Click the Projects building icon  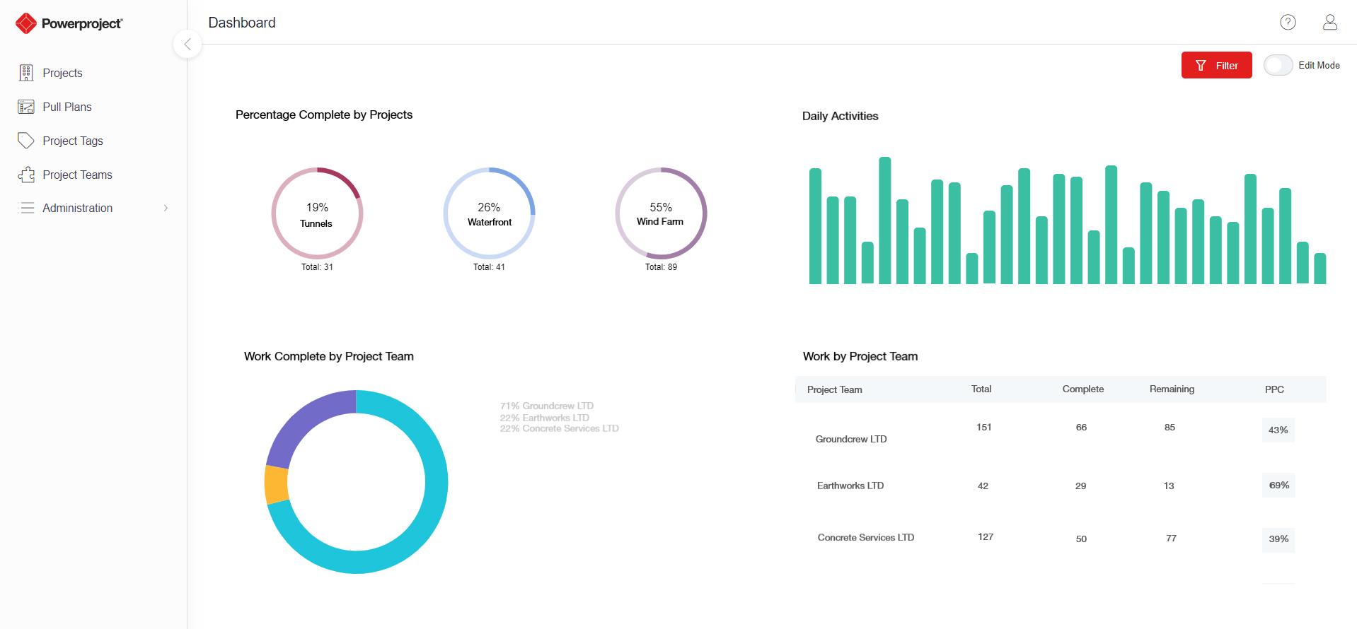tap(26, 73)
